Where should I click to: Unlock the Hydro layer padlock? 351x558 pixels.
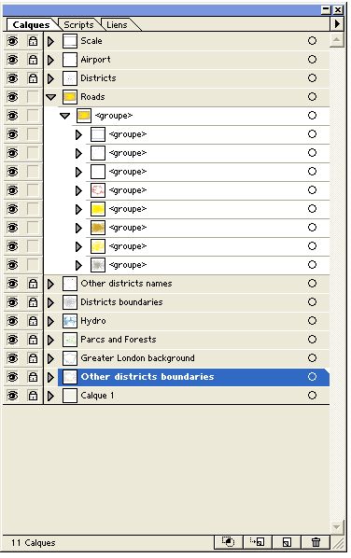[x=33, y=321]
